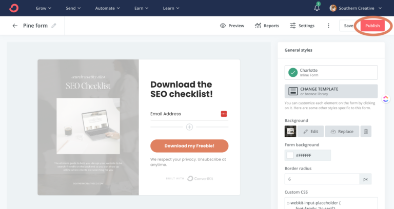Open form Preview
The height and width of the screenshot is (209, 394).
pos(232,26)
